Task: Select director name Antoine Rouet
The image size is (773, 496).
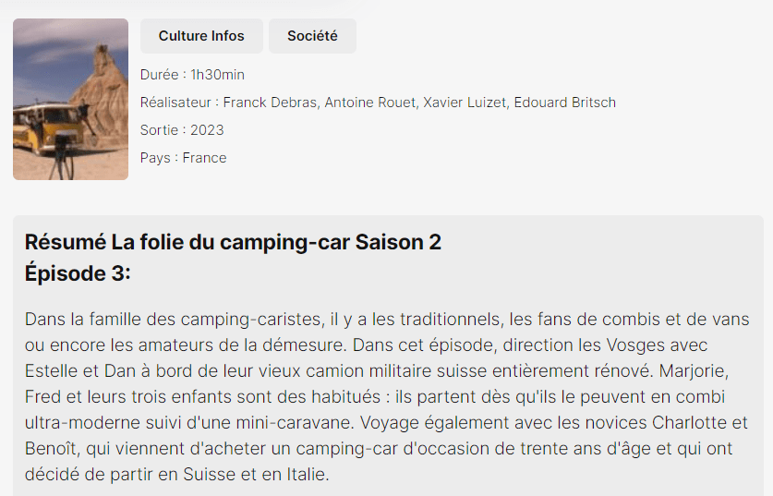Action: click(x=369, y=103)
